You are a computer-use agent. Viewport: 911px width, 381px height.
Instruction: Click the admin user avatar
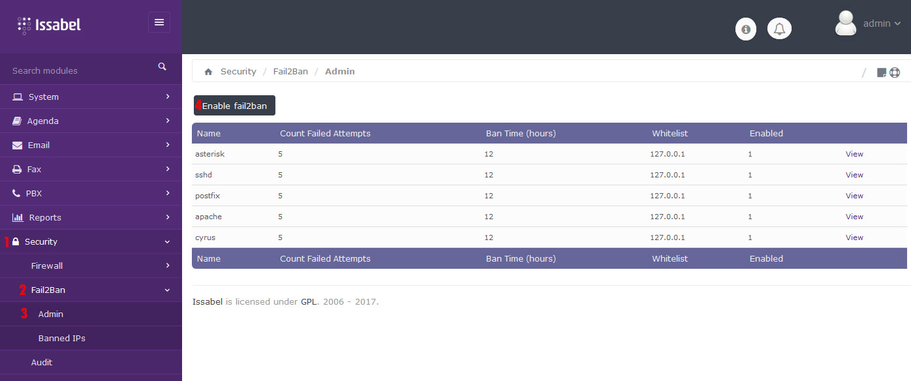[846, 23]
